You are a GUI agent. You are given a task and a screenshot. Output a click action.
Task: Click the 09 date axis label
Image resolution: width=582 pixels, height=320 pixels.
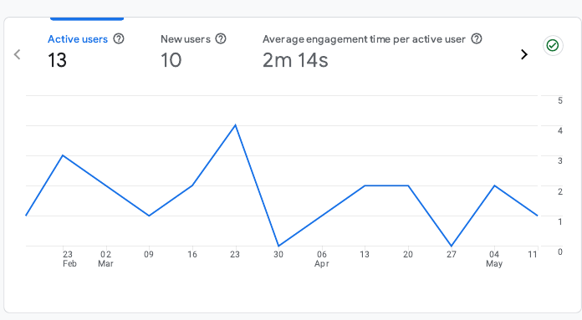coord(149,254)
